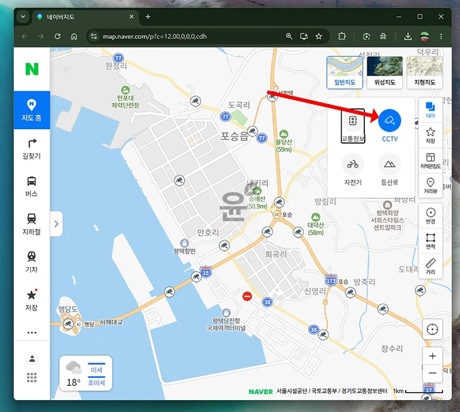Open the CCTV marker at 행담 IC
Viewport: 460px width, 412px height.
(x=68, y=324)
